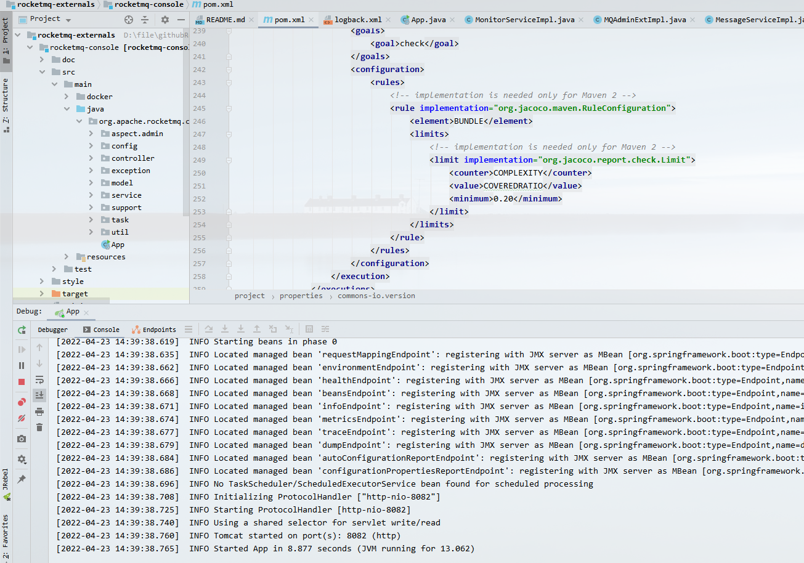Screen dimensions: 804x563
Task: Click rocketmq-externals breadcrumb in navigation bar
Action: (51, 4)
